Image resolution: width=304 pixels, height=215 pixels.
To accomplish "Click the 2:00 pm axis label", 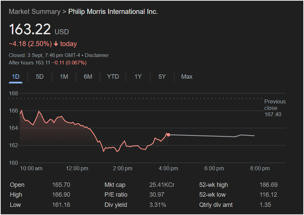I will 123,169.
